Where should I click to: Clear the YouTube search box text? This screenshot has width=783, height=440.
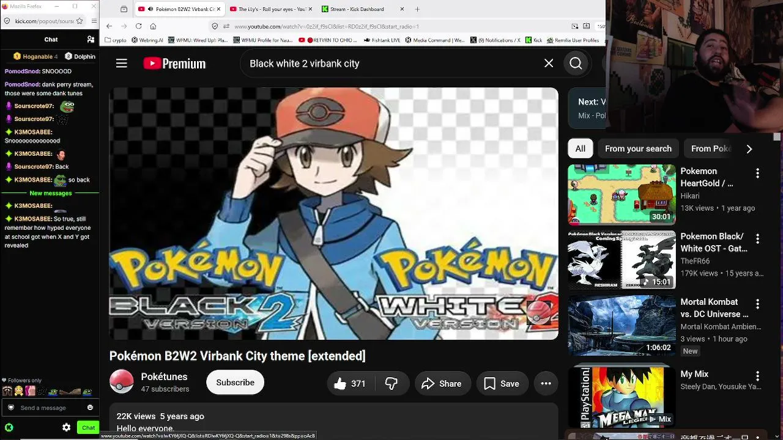[549, 64]
